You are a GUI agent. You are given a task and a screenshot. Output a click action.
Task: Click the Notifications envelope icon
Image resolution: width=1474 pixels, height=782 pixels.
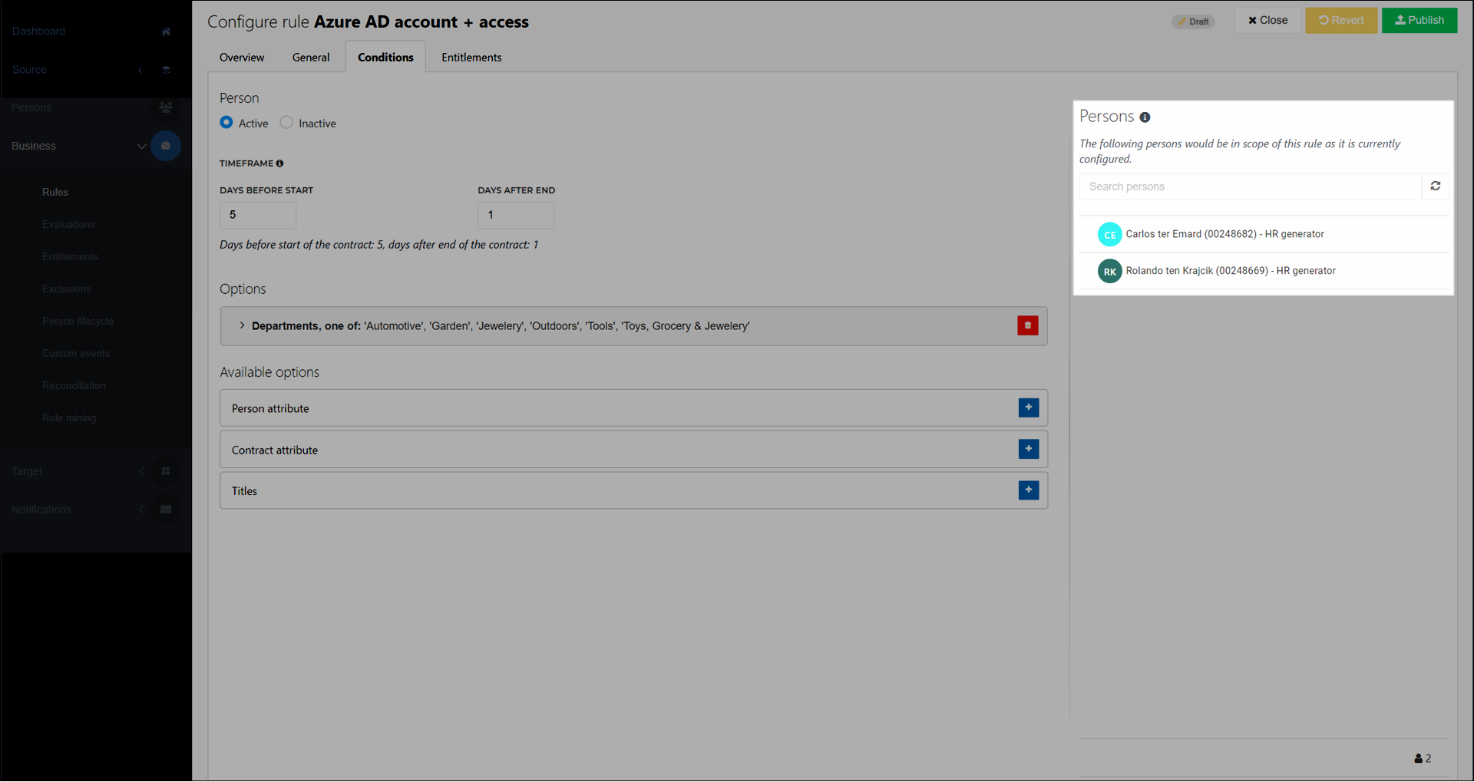click(166, 510)
